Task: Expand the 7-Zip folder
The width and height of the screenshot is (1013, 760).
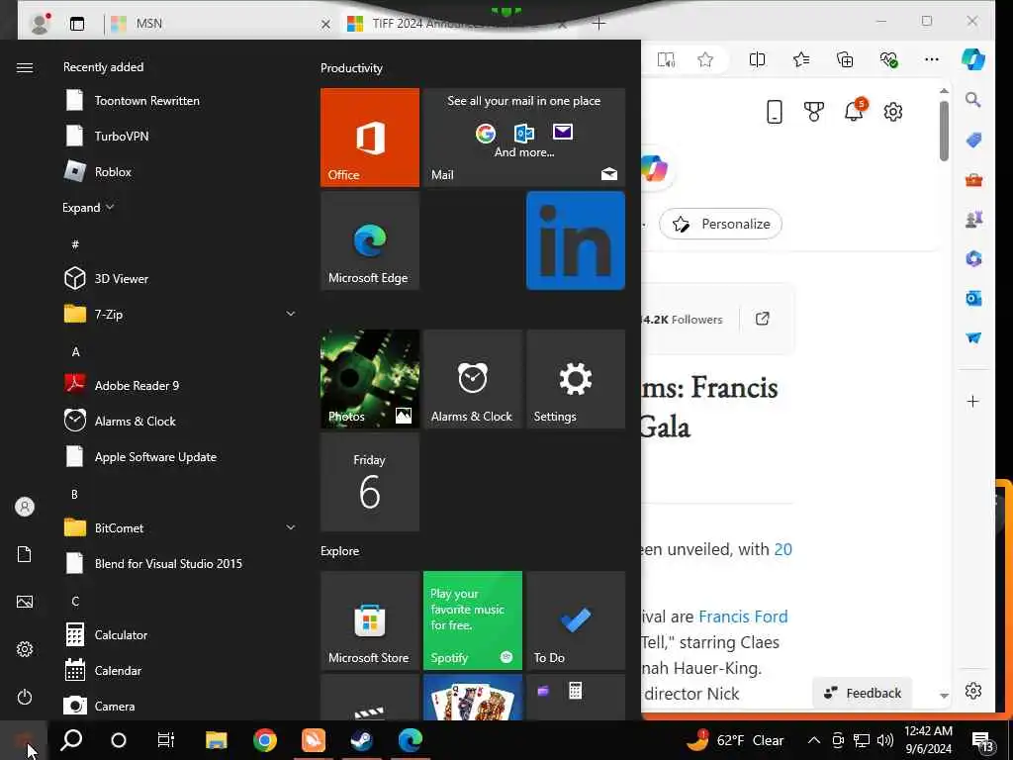Action: coord(291,314)
